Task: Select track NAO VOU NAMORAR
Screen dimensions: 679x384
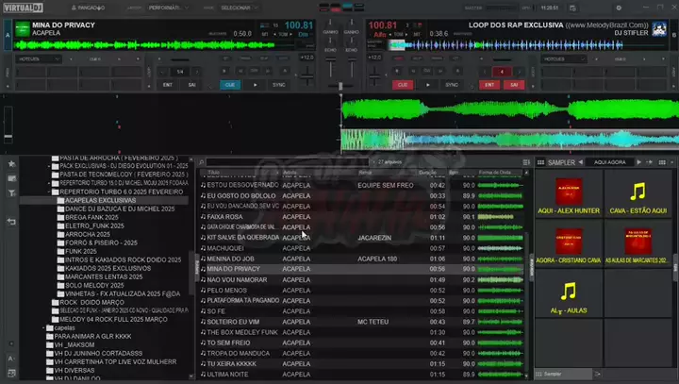Action: pos(362,280)
